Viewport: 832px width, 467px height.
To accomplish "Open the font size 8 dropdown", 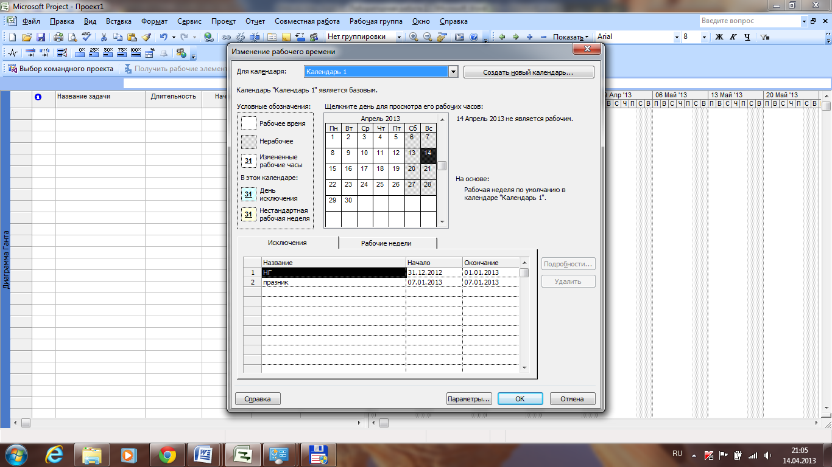I will pos(704,37).
